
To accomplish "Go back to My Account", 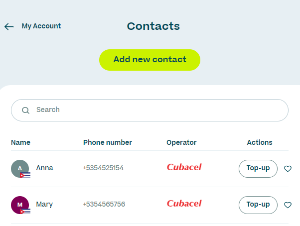I will (41, 26).
